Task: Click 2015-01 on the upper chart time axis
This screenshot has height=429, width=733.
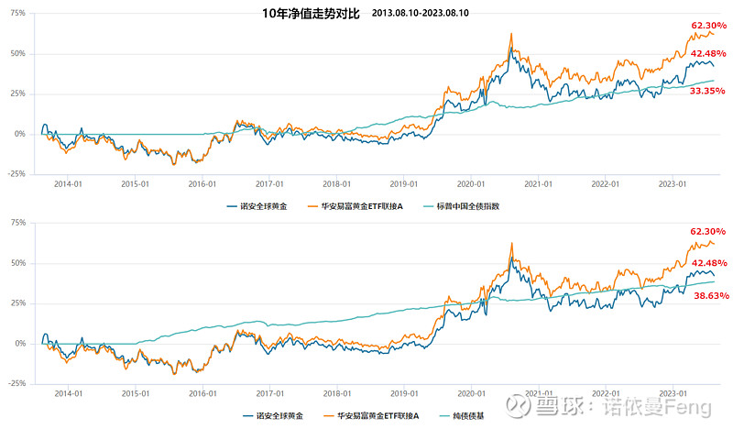Action: click(x=135, y=184)
